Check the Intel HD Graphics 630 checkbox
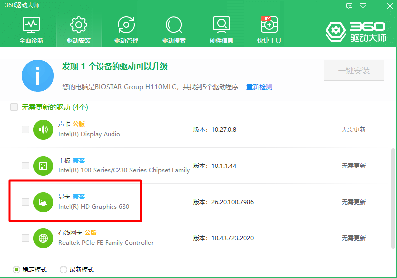 click(25, 202)
